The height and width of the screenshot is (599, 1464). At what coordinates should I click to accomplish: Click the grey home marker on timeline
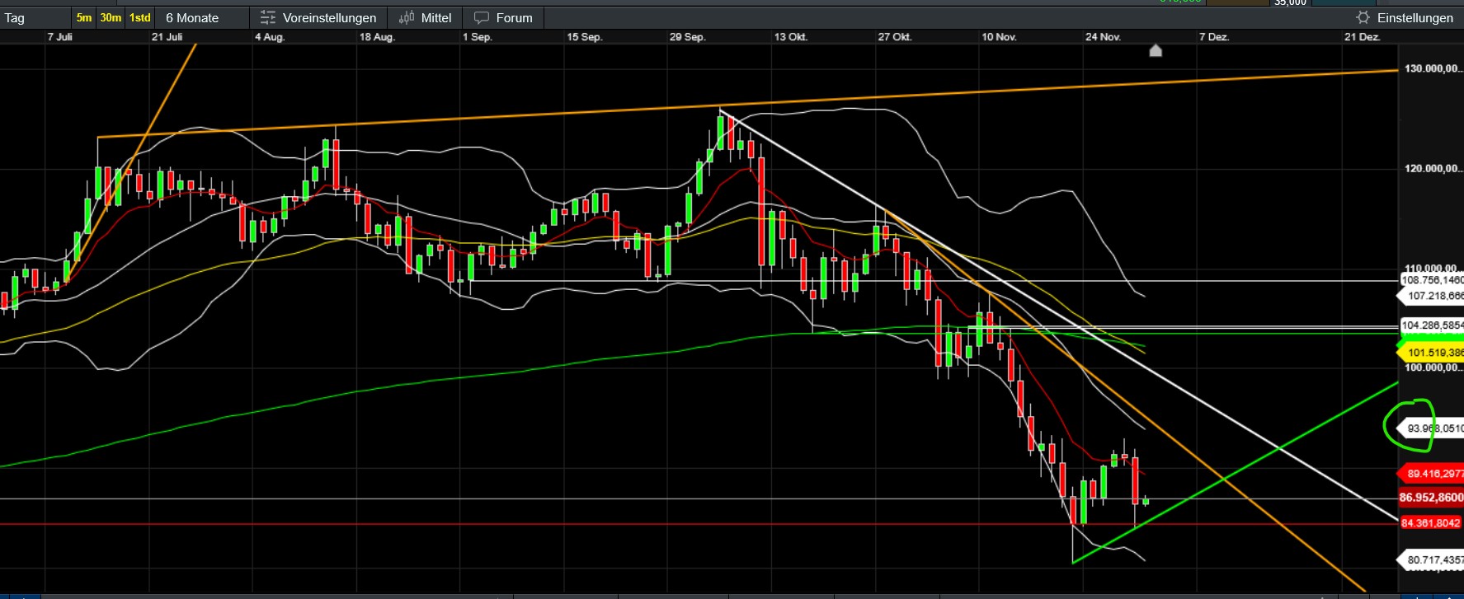point(1156,51)
